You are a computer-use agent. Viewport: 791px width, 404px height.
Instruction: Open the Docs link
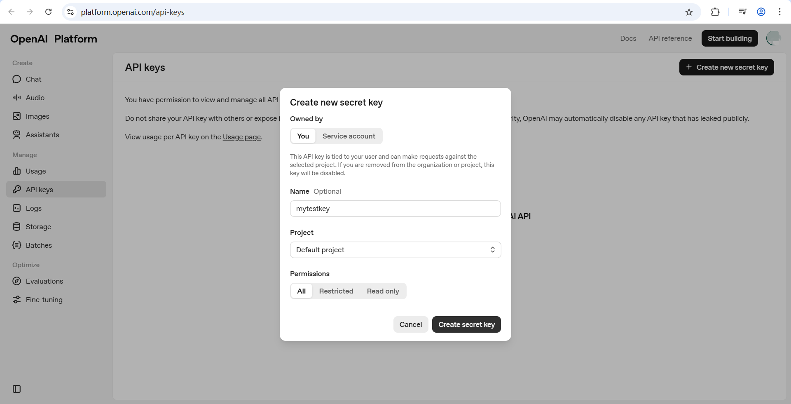(628, 38)
